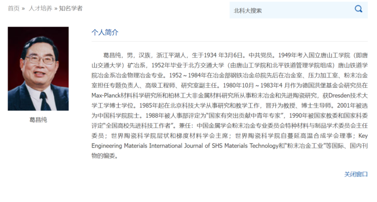Viewport: 377px width, 202px height.
Task: Click the 个人简介 section heading
Action: [x=105, y=33]
